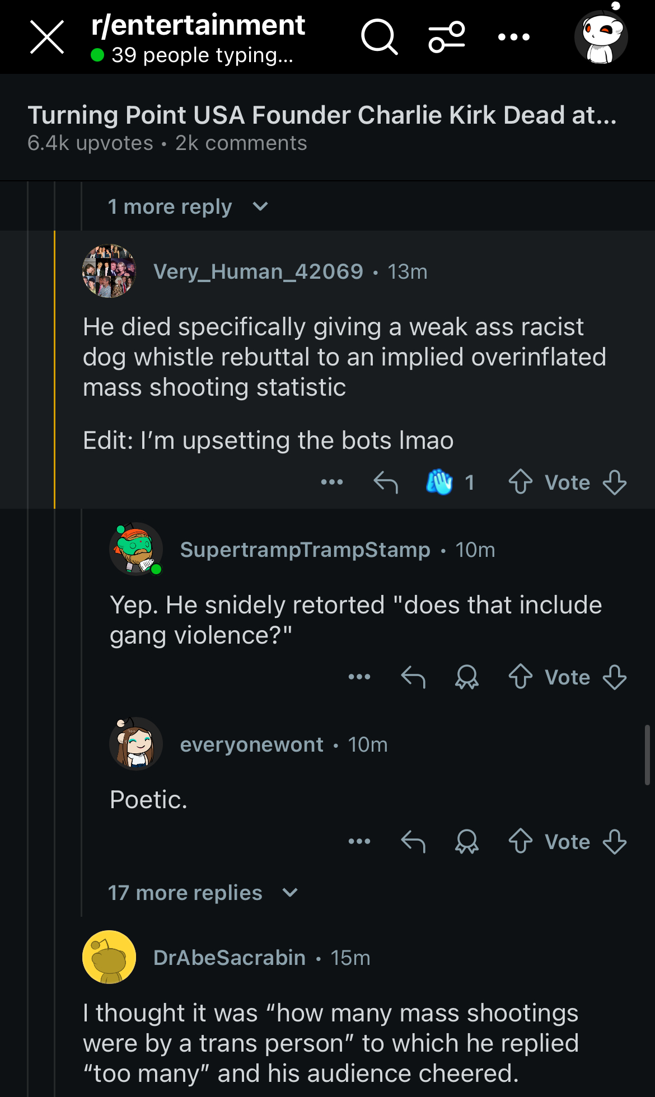Open Very_Human_42069 username link
The width and height of the screenshot is (655, 1097).
pos(259,271)
